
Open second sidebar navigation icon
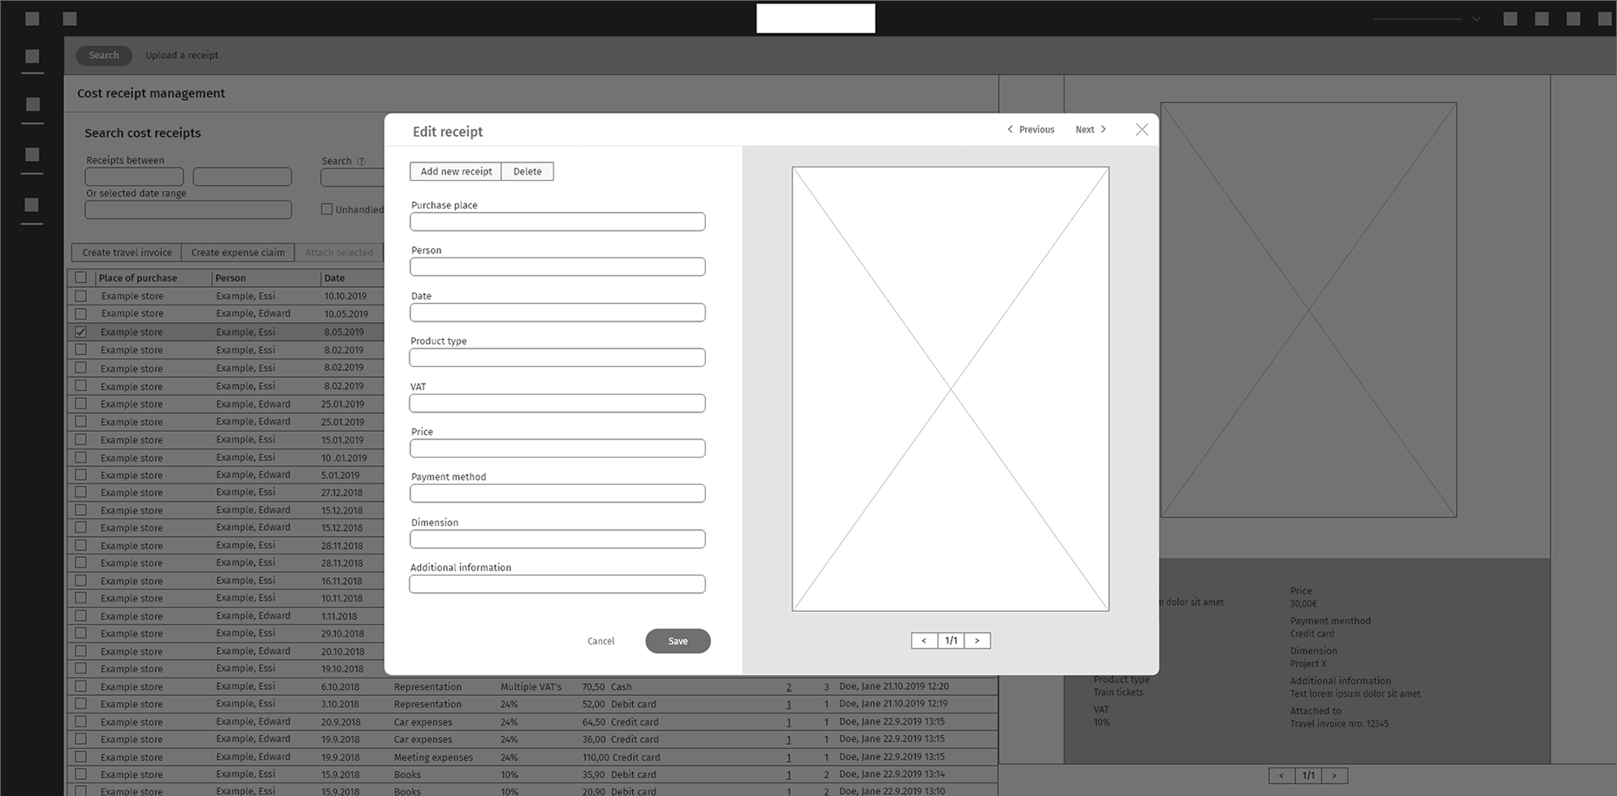click(x=33, y=104)
